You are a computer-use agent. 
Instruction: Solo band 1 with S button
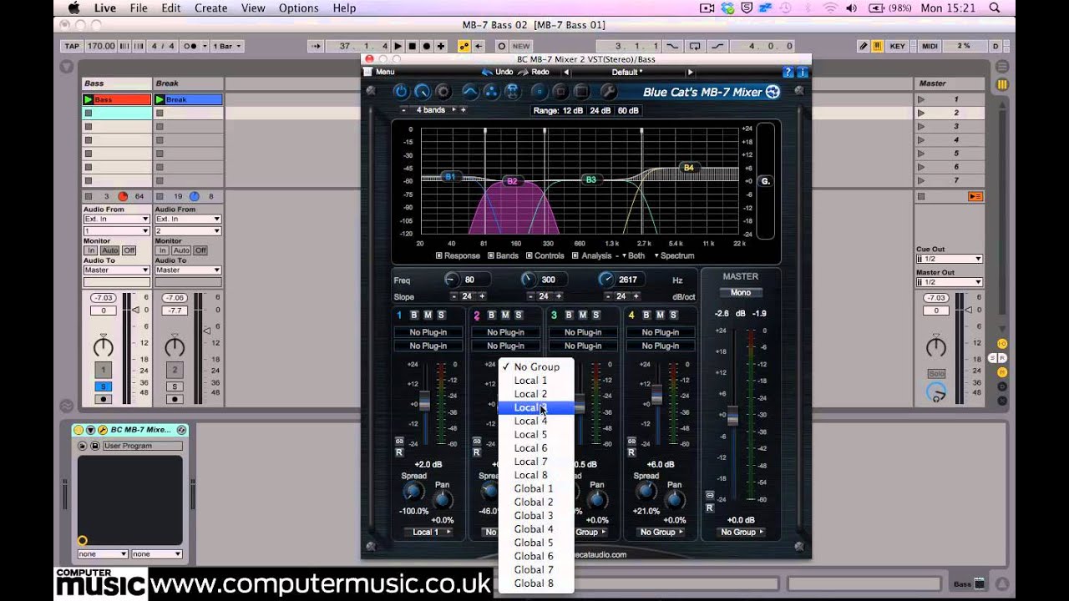[441, 315]
